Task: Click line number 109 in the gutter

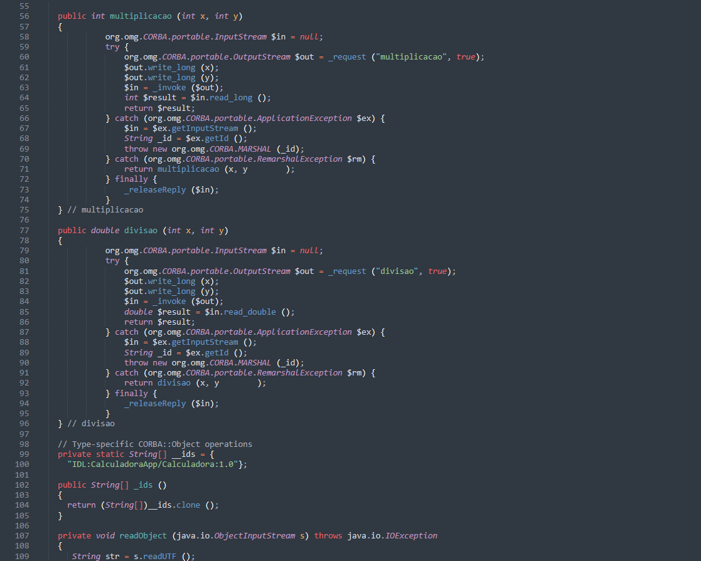Action: (22, 556)
